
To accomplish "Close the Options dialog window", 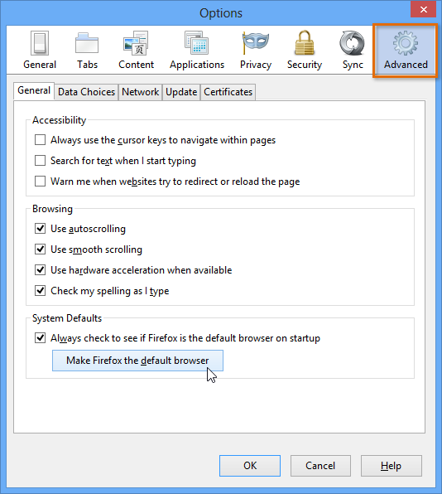I will point(424,9).
